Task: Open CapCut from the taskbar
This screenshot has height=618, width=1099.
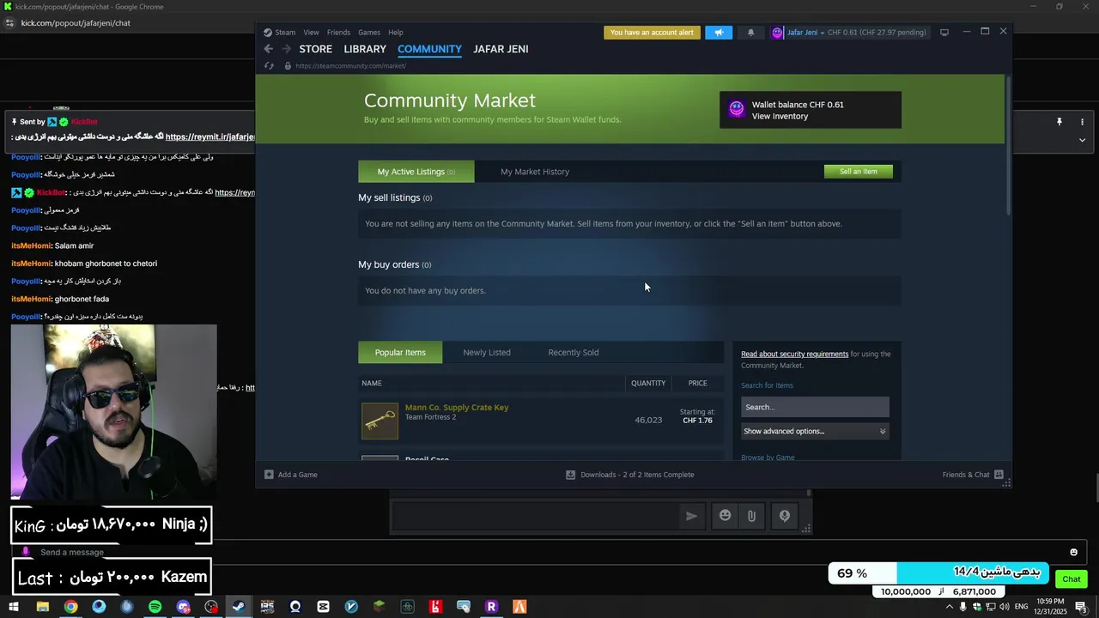Action: coord(323,607)
